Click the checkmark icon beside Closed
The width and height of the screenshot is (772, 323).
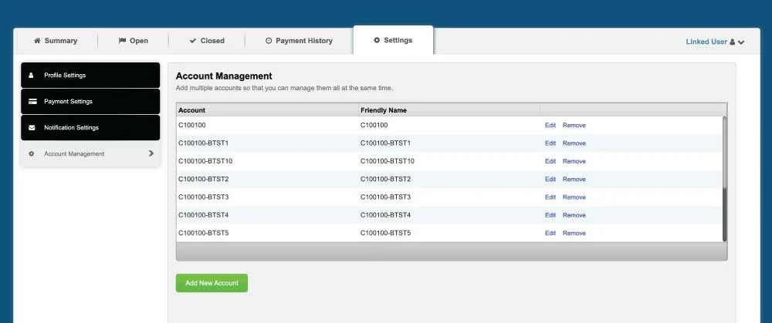[x=192, y=41]
